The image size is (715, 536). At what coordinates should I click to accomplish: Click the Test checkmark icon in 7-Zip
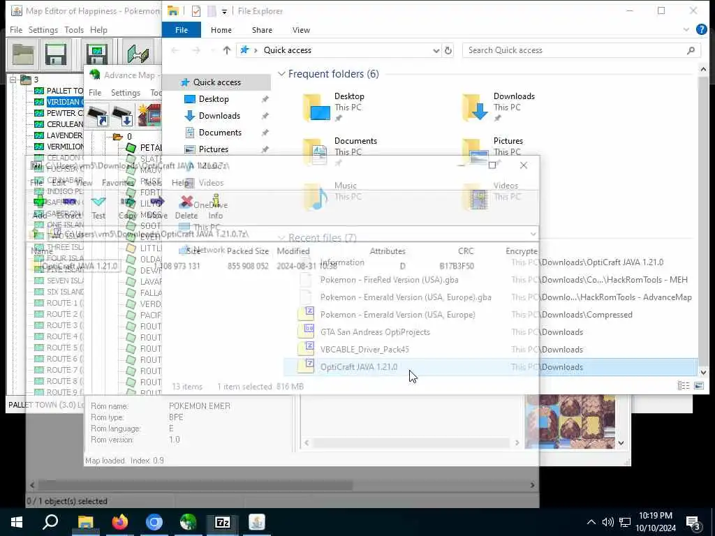(x=98, y=202)
